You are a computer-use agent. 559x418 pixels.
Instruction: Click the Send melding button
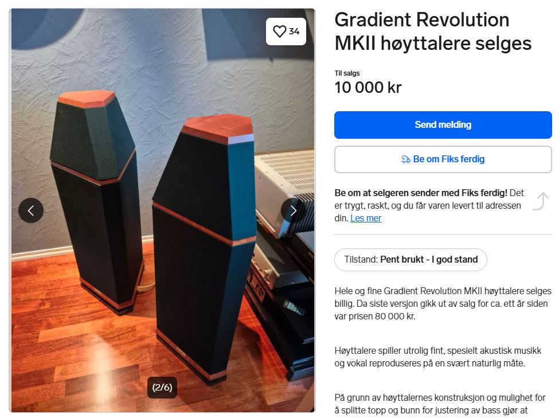click(x=443, y=125)
